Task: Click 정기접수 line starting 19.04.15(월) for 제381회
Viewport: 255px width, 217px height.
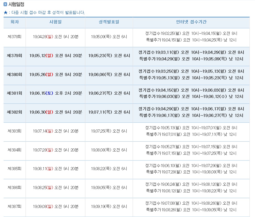Action: pyautogui.click(x=191, y=90)
